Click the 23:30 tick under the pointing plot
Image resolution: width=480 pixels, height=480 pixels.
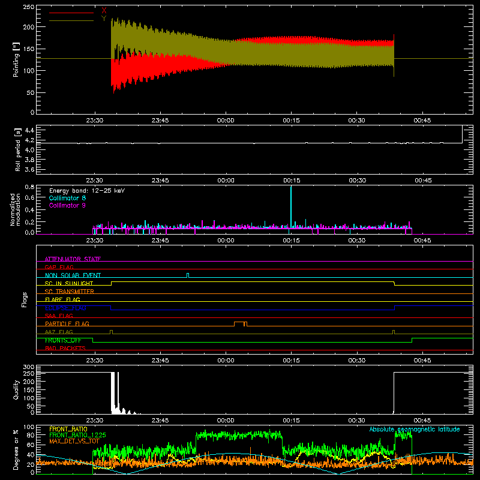coord(95,121)
